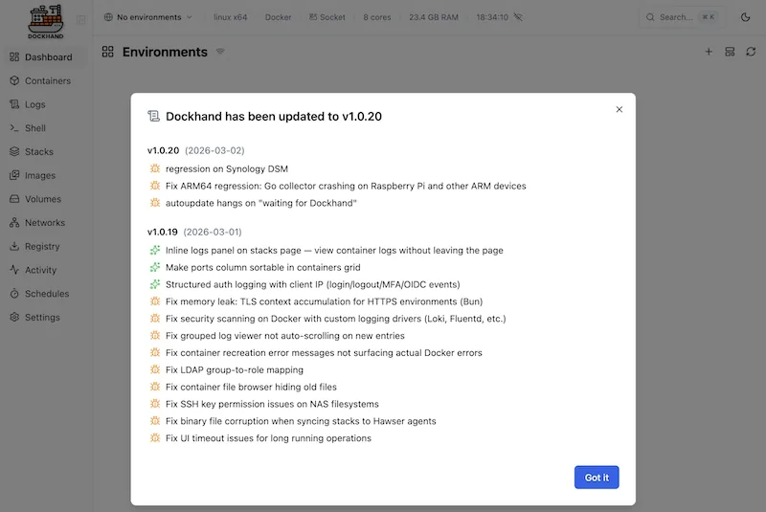Viewport: 766px width, 512px height.
Task: Click the clock reading '18:34:10'
Action: 492,17
